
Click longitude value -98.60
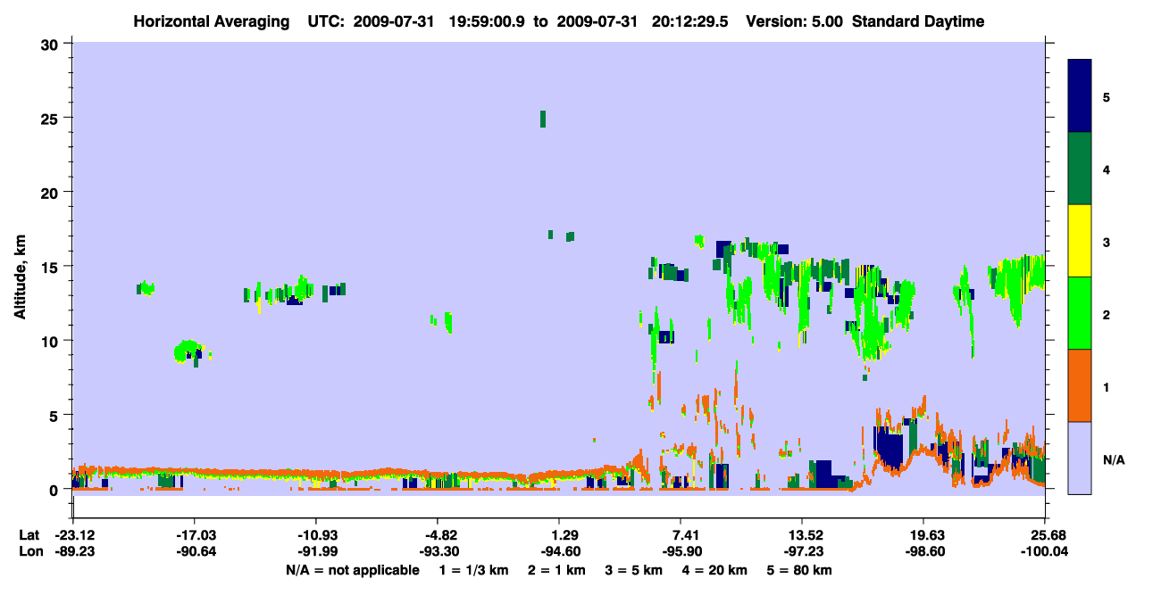pyautogui.click(x=924, y=551)
